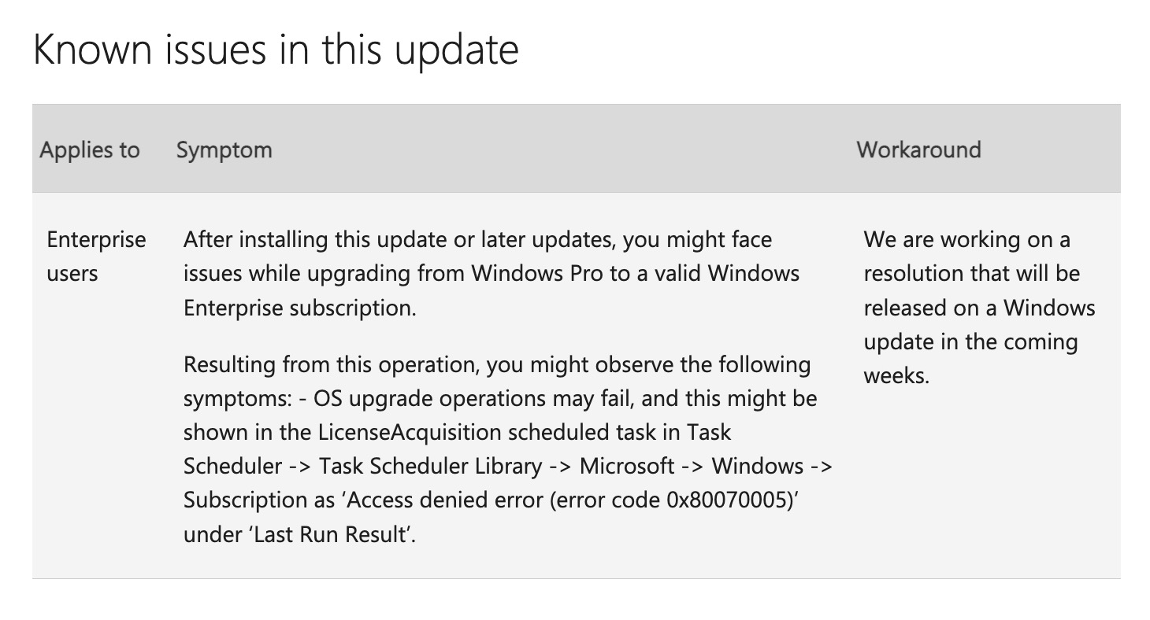
Task: Click the word 'LicenseAcquisition'
Action: (410, 432)
